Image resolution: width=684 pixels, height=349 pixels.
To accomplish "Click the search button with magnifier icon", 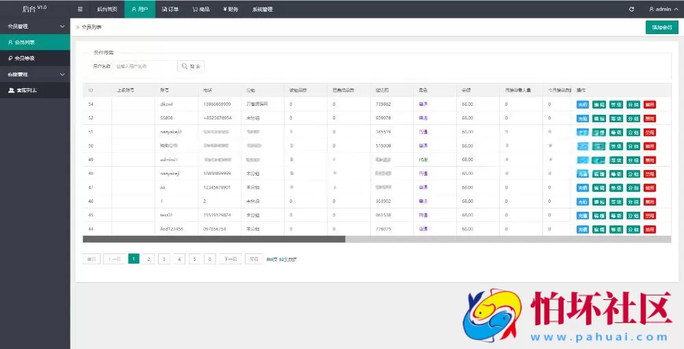I will coord(191,66).
